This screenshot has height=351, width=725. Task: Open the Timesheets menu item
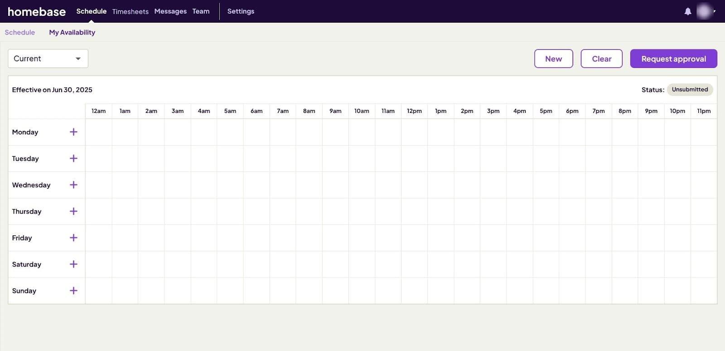pos(130,11)
